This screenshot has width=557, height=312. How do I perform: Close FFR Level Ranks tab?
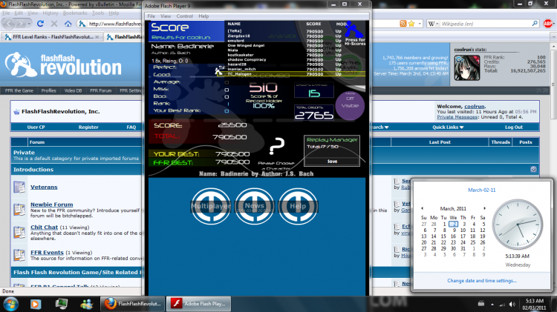point(97,37)
